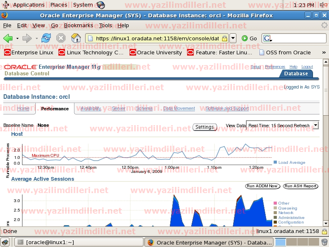Open the Data Movement tab

pos(179,109)
